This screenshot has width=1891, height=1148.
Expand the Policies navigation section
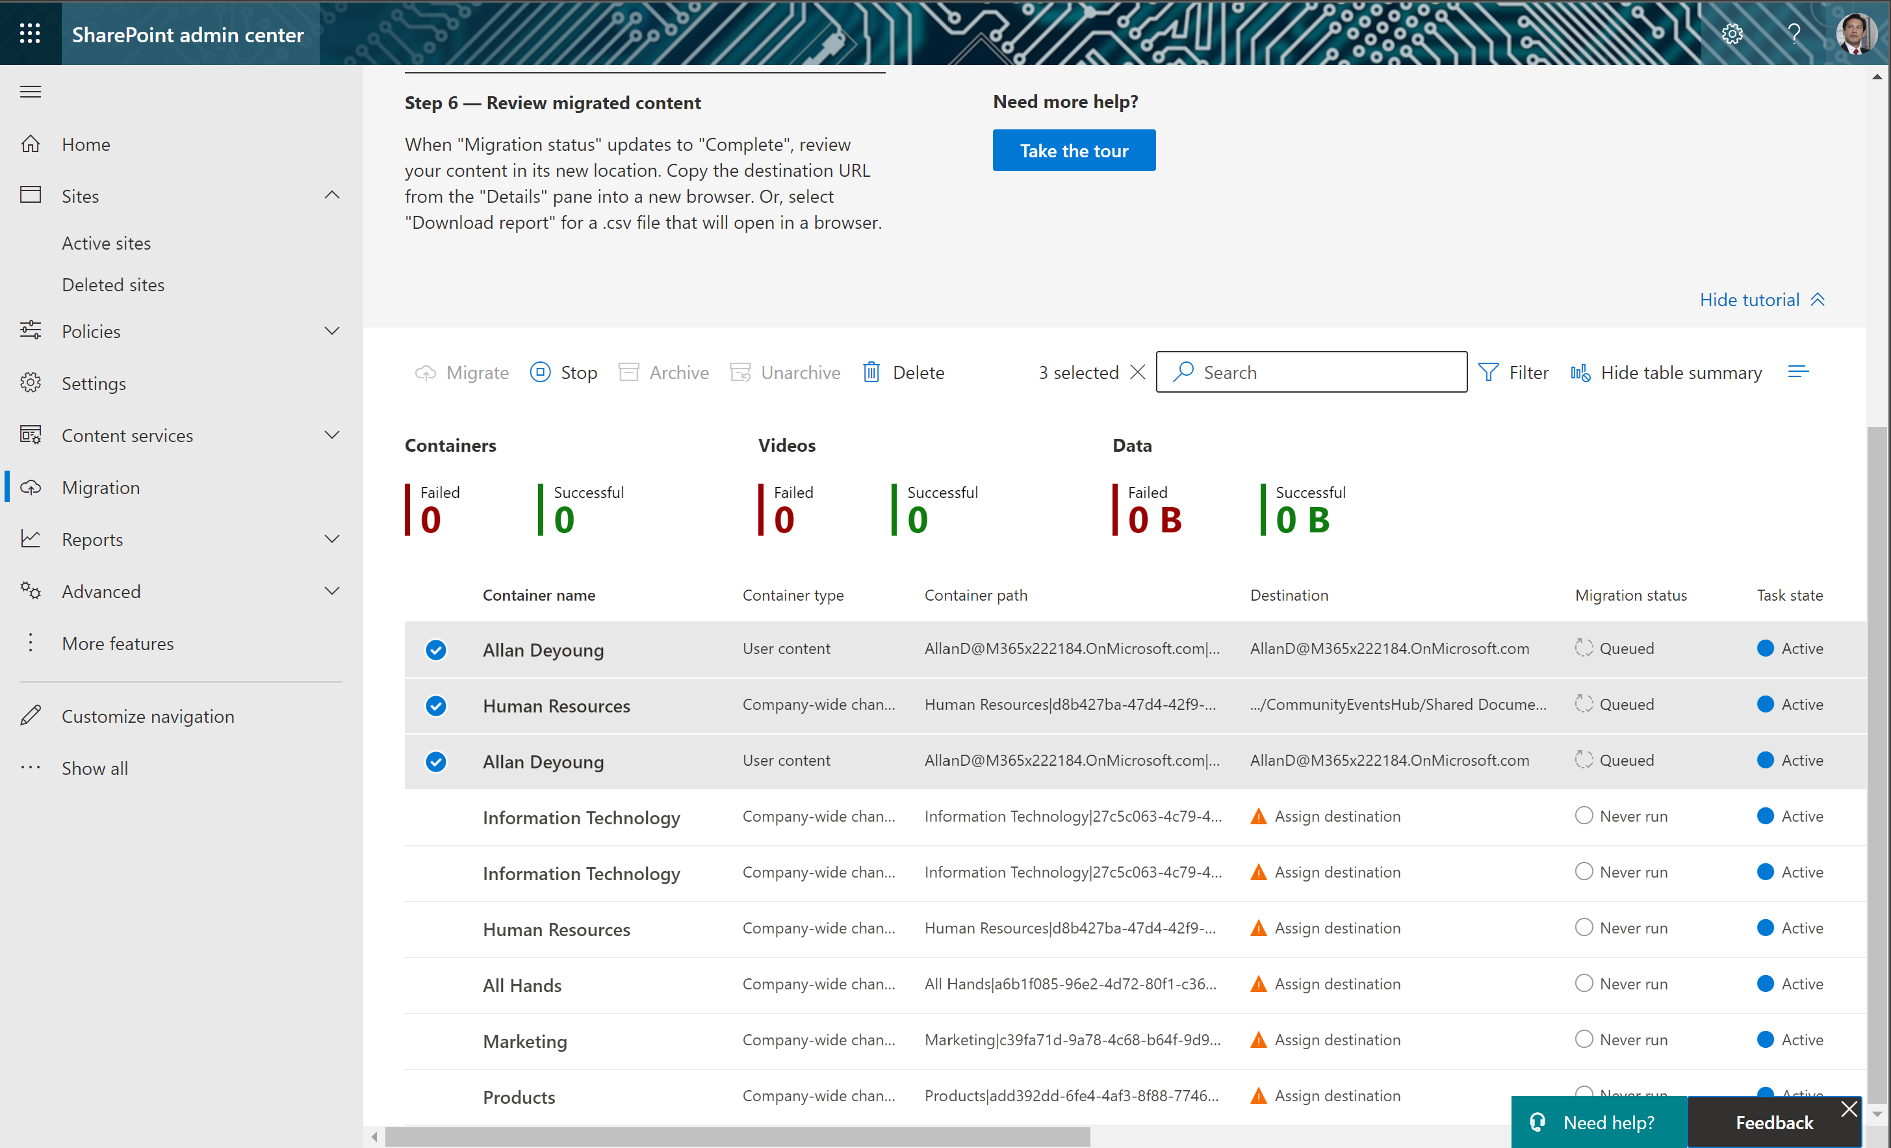pos(331,331)
